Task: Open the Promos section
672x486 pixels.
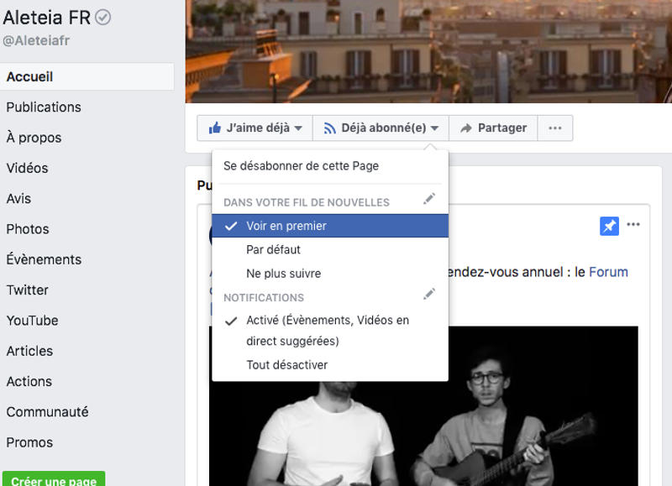Action: pos(29,442)
